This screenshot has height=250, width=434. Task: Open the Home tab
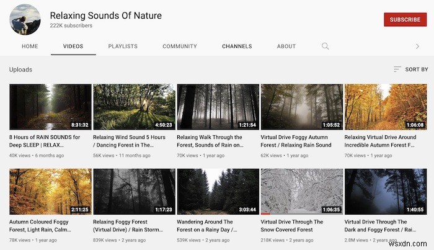30,47
